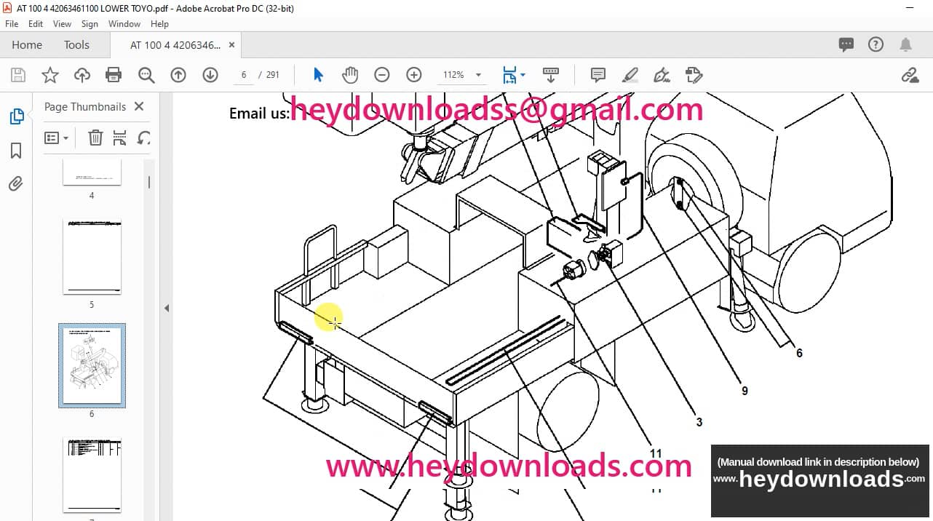Switch to the Home tab
The height and width of the screenshot is (521, 933).
pyautogui.click(x=27, y=45)
